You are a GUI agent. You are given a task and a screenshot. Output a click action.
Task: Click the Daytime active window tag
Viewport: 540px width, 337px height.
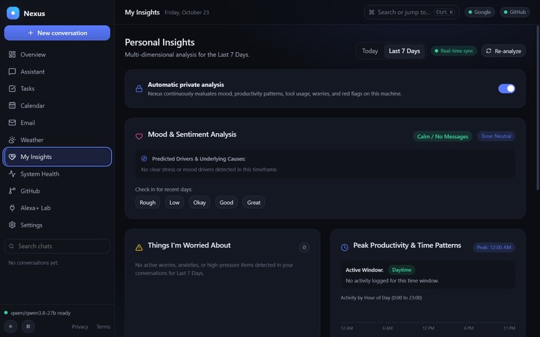tap(401, 270)
